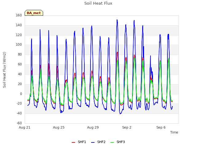Click the '60' y-axis tick label
The width and height of the screenshot is (197, 148).
(x=20, y=64)
